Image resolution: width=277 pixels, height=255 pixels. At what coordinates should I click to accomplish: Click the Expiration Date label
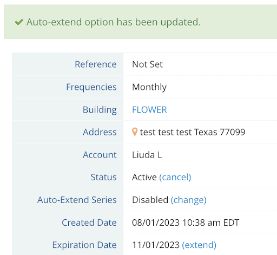[84, 245]
